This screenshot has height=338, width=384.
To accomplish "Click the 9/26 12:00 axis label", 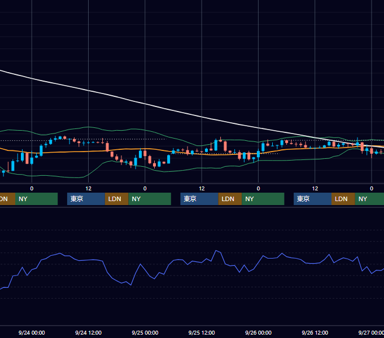I will 315,332.
